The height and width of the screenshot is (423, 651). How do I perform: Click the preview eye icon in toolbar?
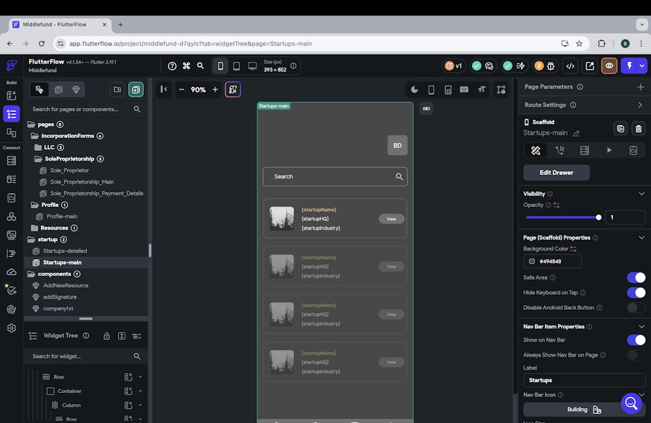pos(609,66)
